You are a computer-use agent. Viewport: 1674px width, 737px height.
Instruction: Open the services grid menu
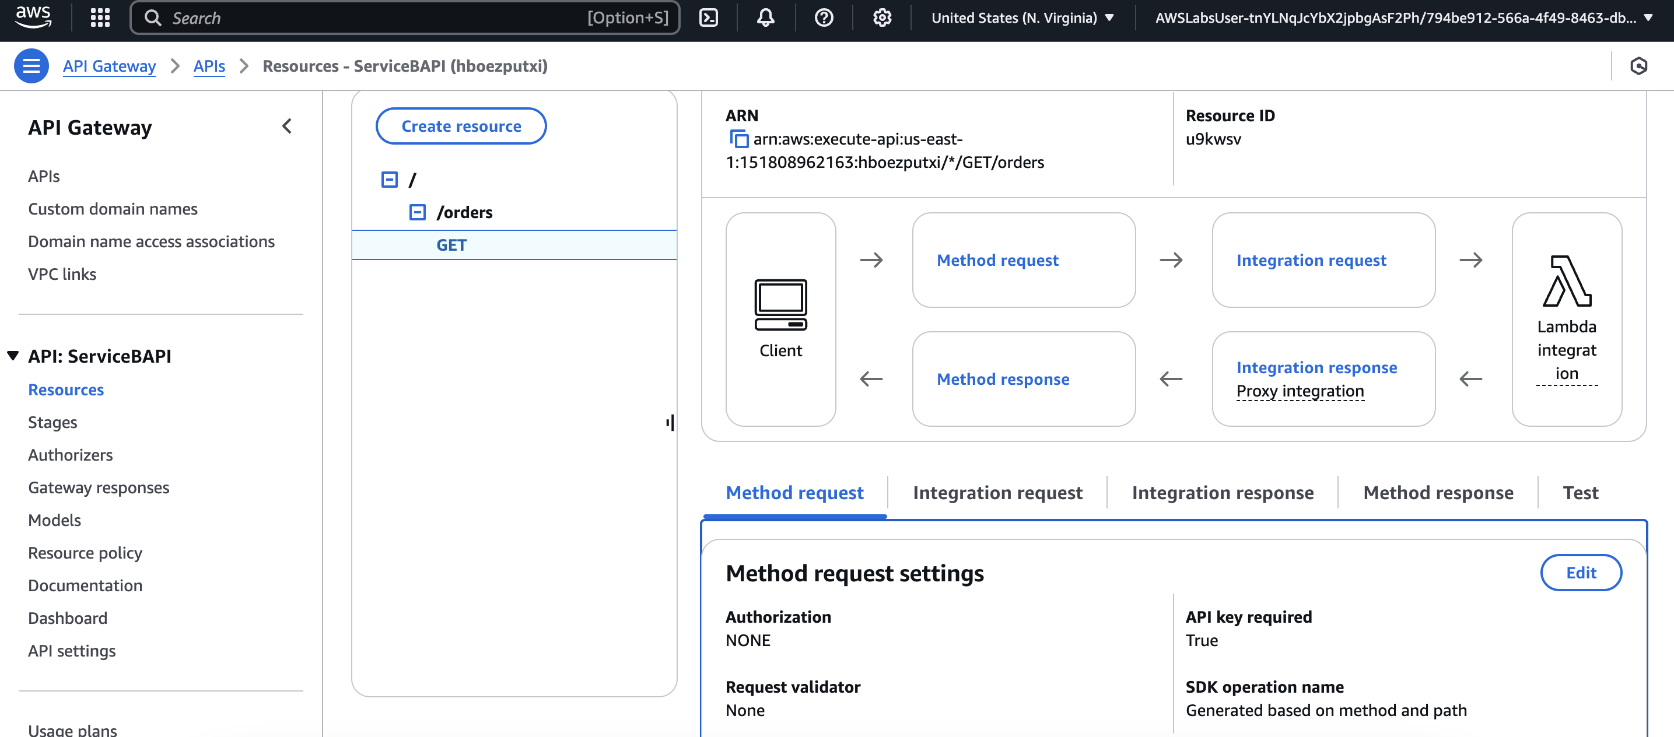click(100, 17)
